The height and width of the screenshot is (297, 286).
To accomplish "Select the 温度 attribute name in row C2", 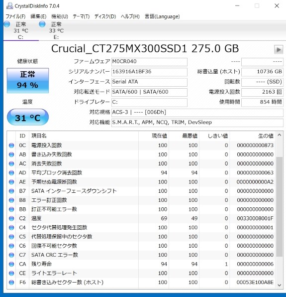I will click(36, 218).
